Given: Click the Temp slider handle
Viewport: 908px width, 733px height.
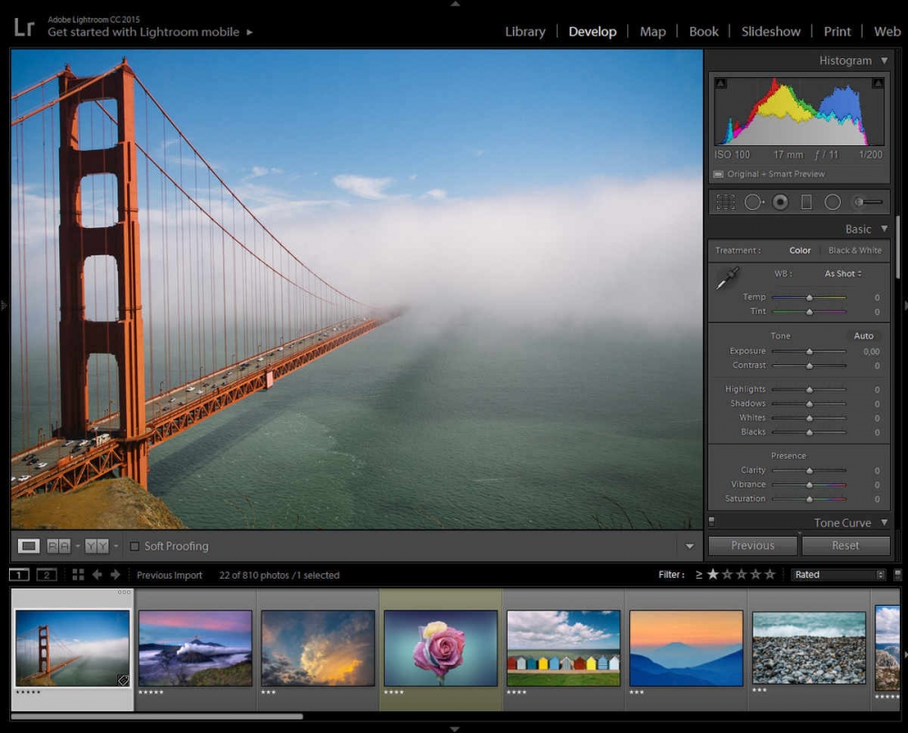Looking at the screenshot, I should (x=810, y=297).
